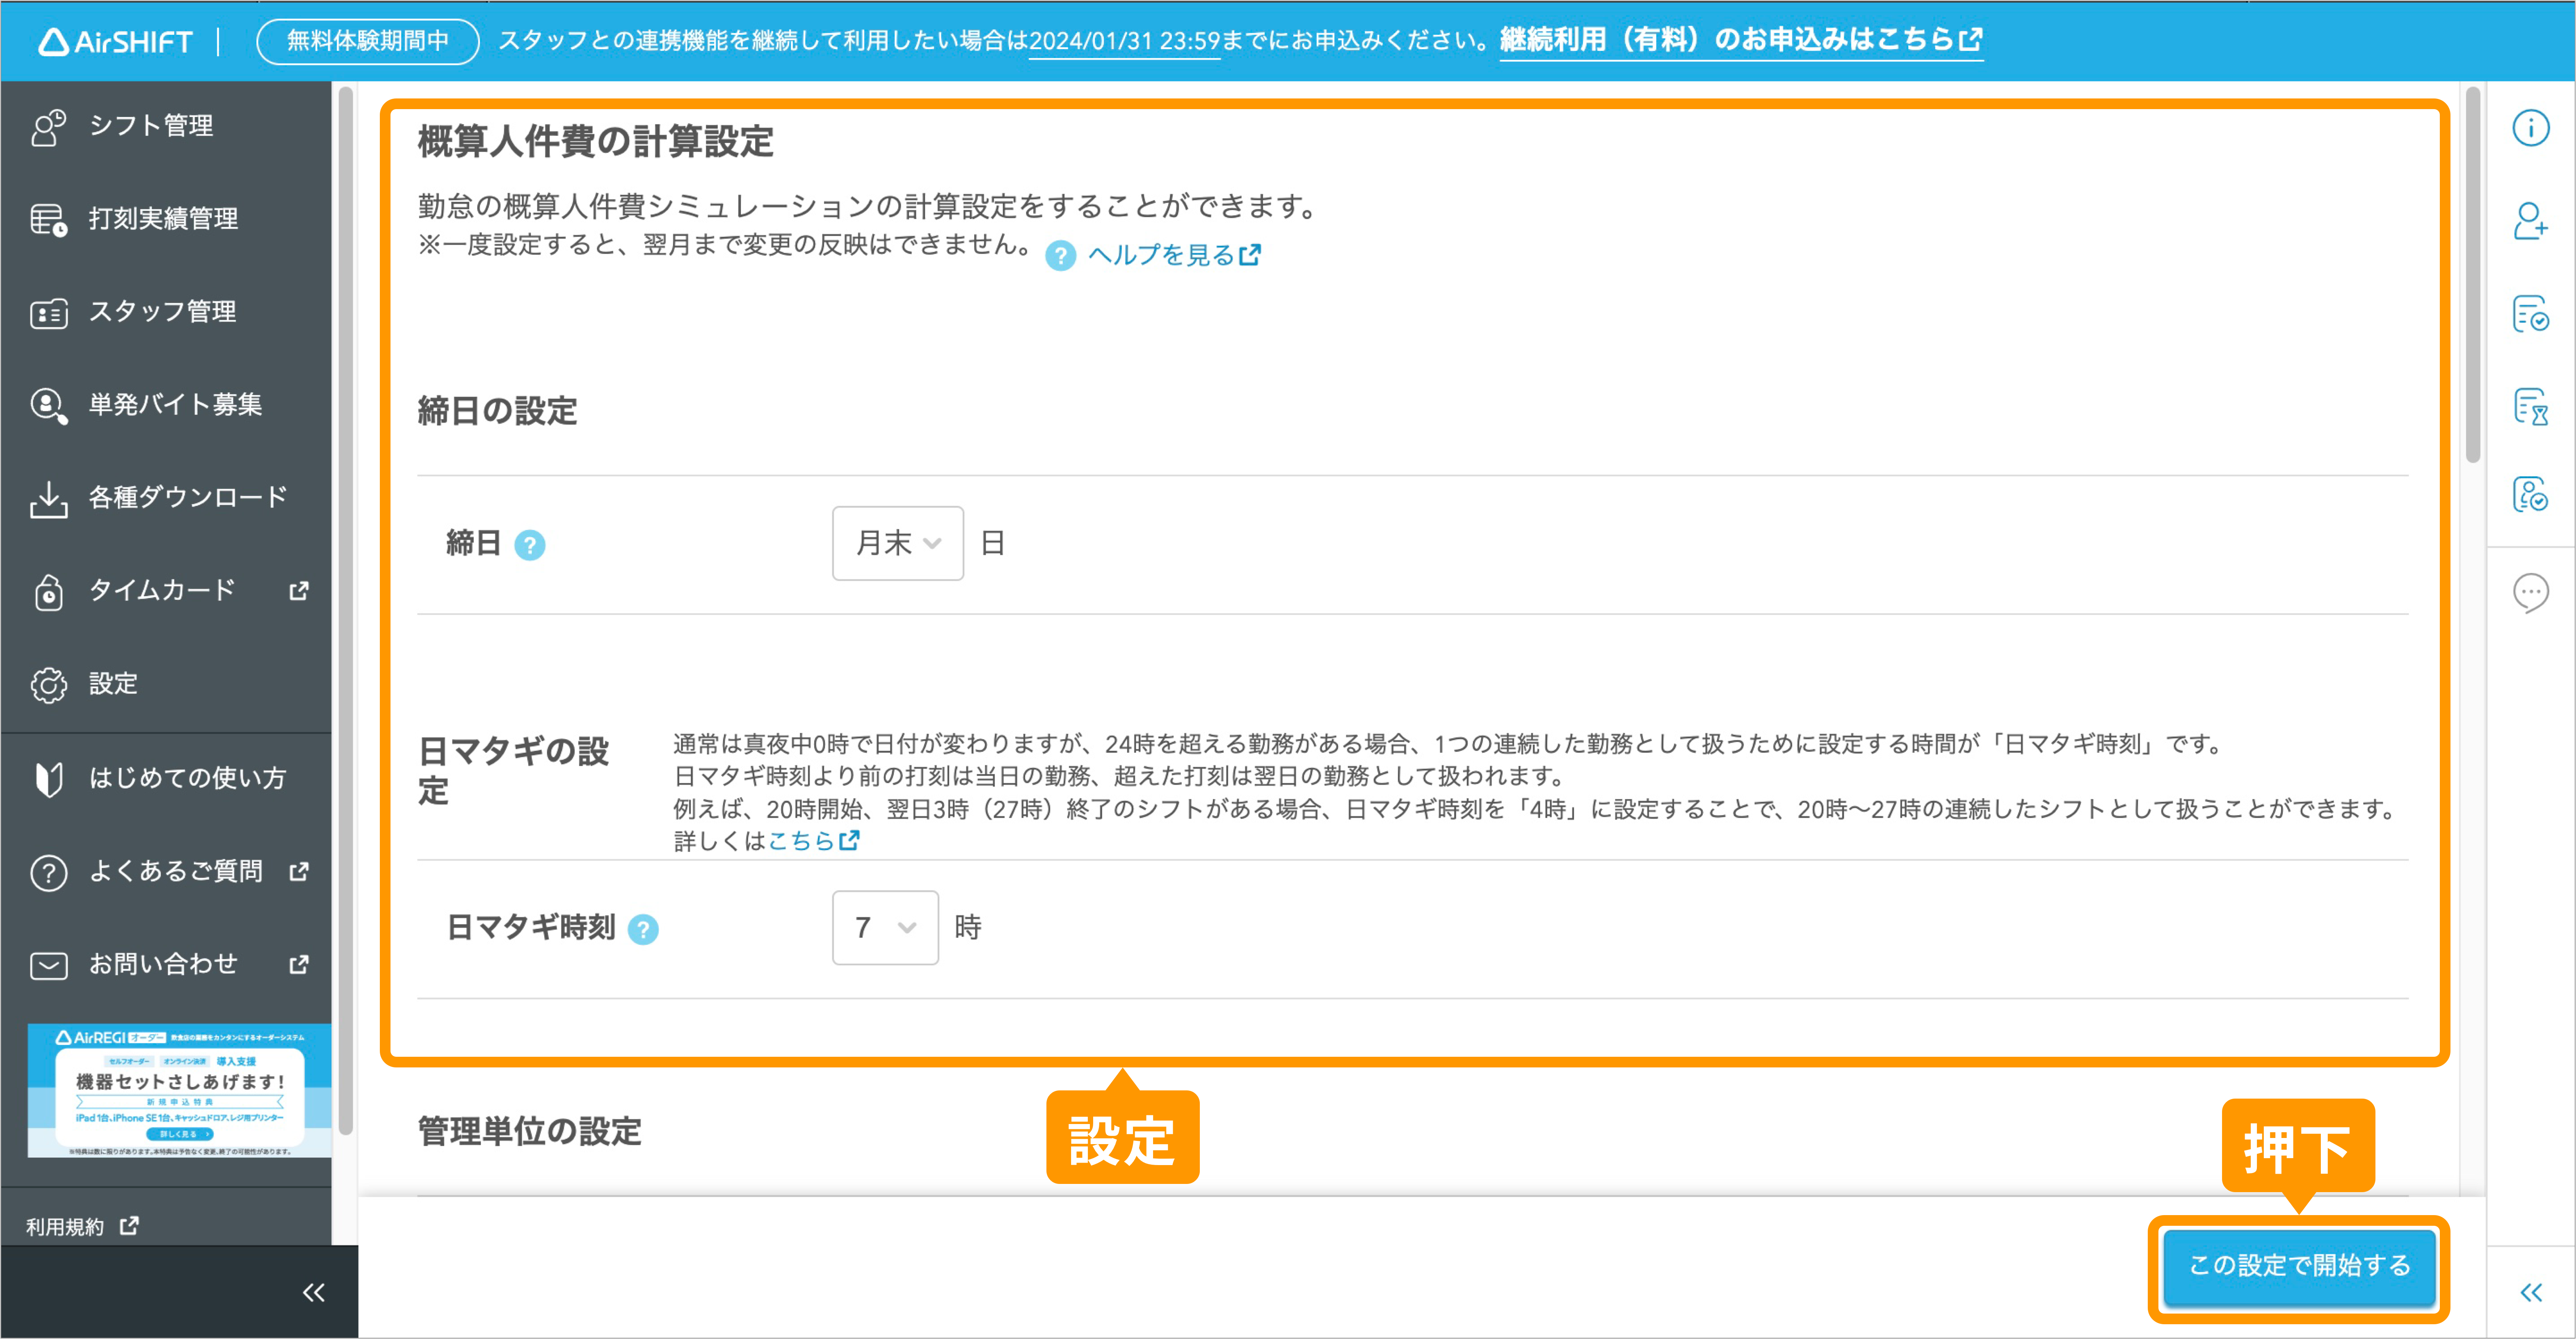
Task: Click the 設定 gear icon in the sidebar
Action: tap(48, 685)
